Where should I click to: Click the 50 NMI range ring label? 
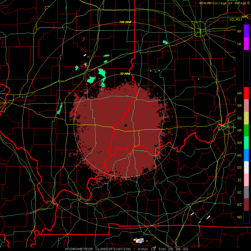tap(125, 74)
